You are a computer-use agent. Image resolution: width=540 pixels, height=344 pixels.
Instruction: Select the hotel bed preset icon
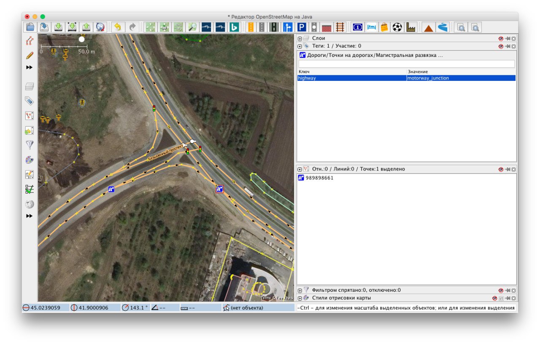[371, 27]
